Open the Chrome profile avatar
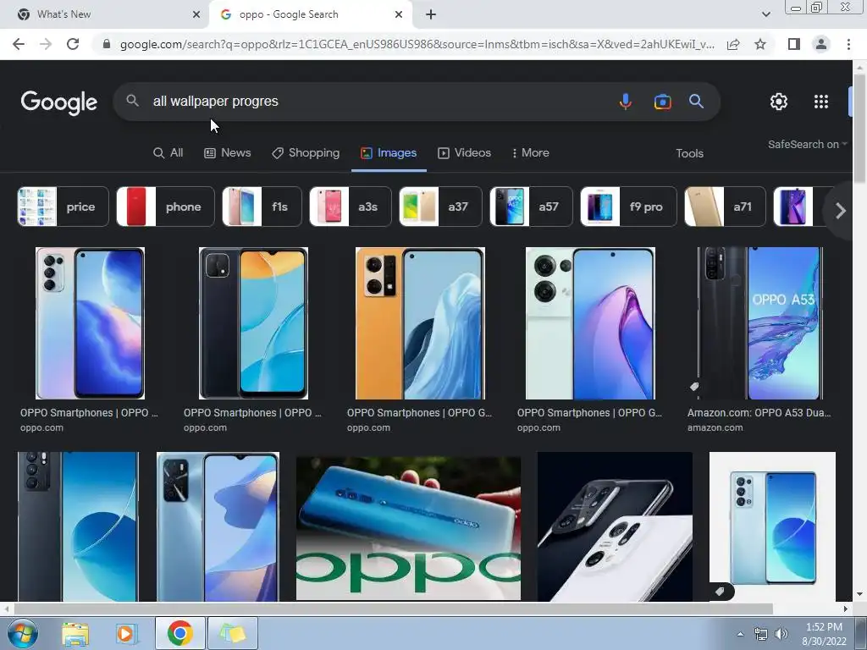Viewport: 867px width, 650px height. [x=821, y=44]
